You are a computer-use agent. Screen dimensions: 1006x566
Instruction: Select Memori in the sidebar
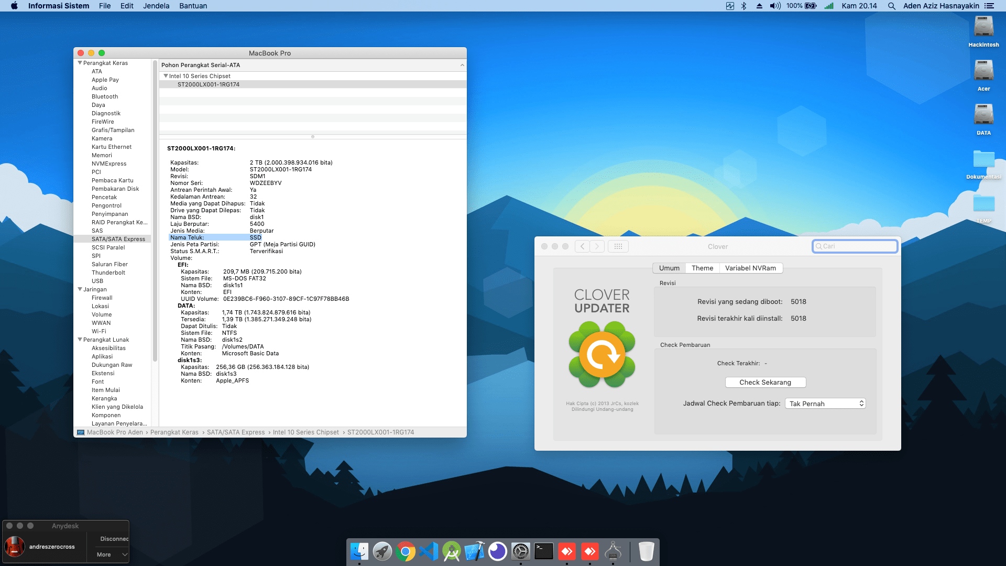point(102,155)
